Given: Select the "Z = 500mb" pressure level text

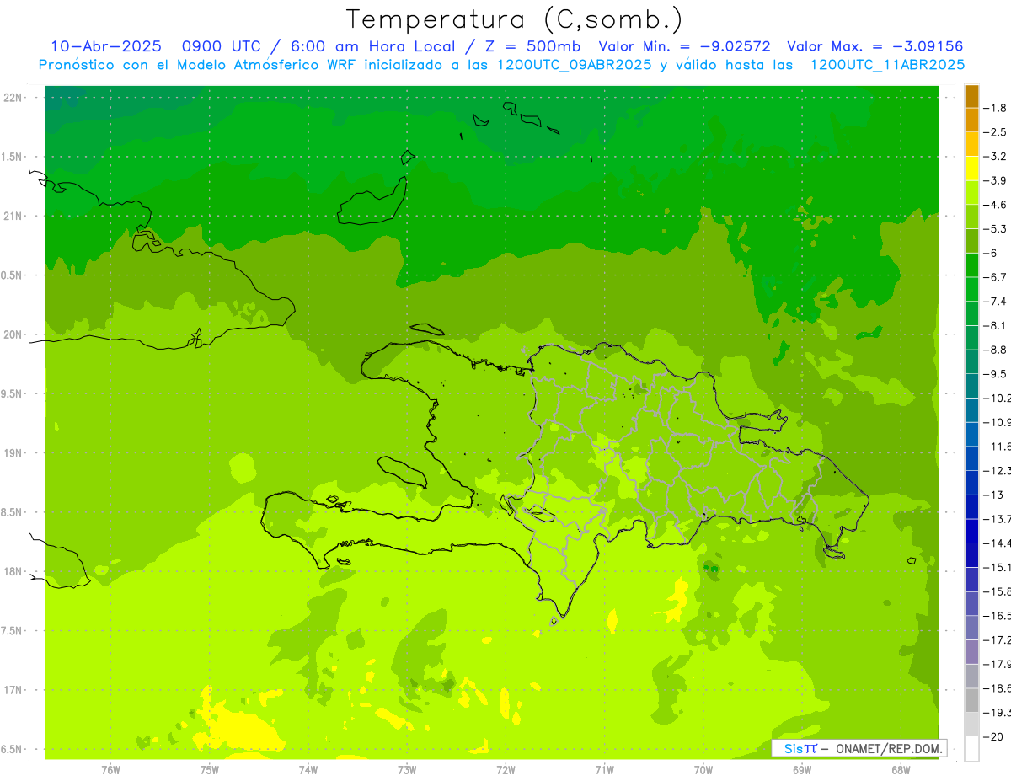Looking at the screenshot, I should (532, 46).
